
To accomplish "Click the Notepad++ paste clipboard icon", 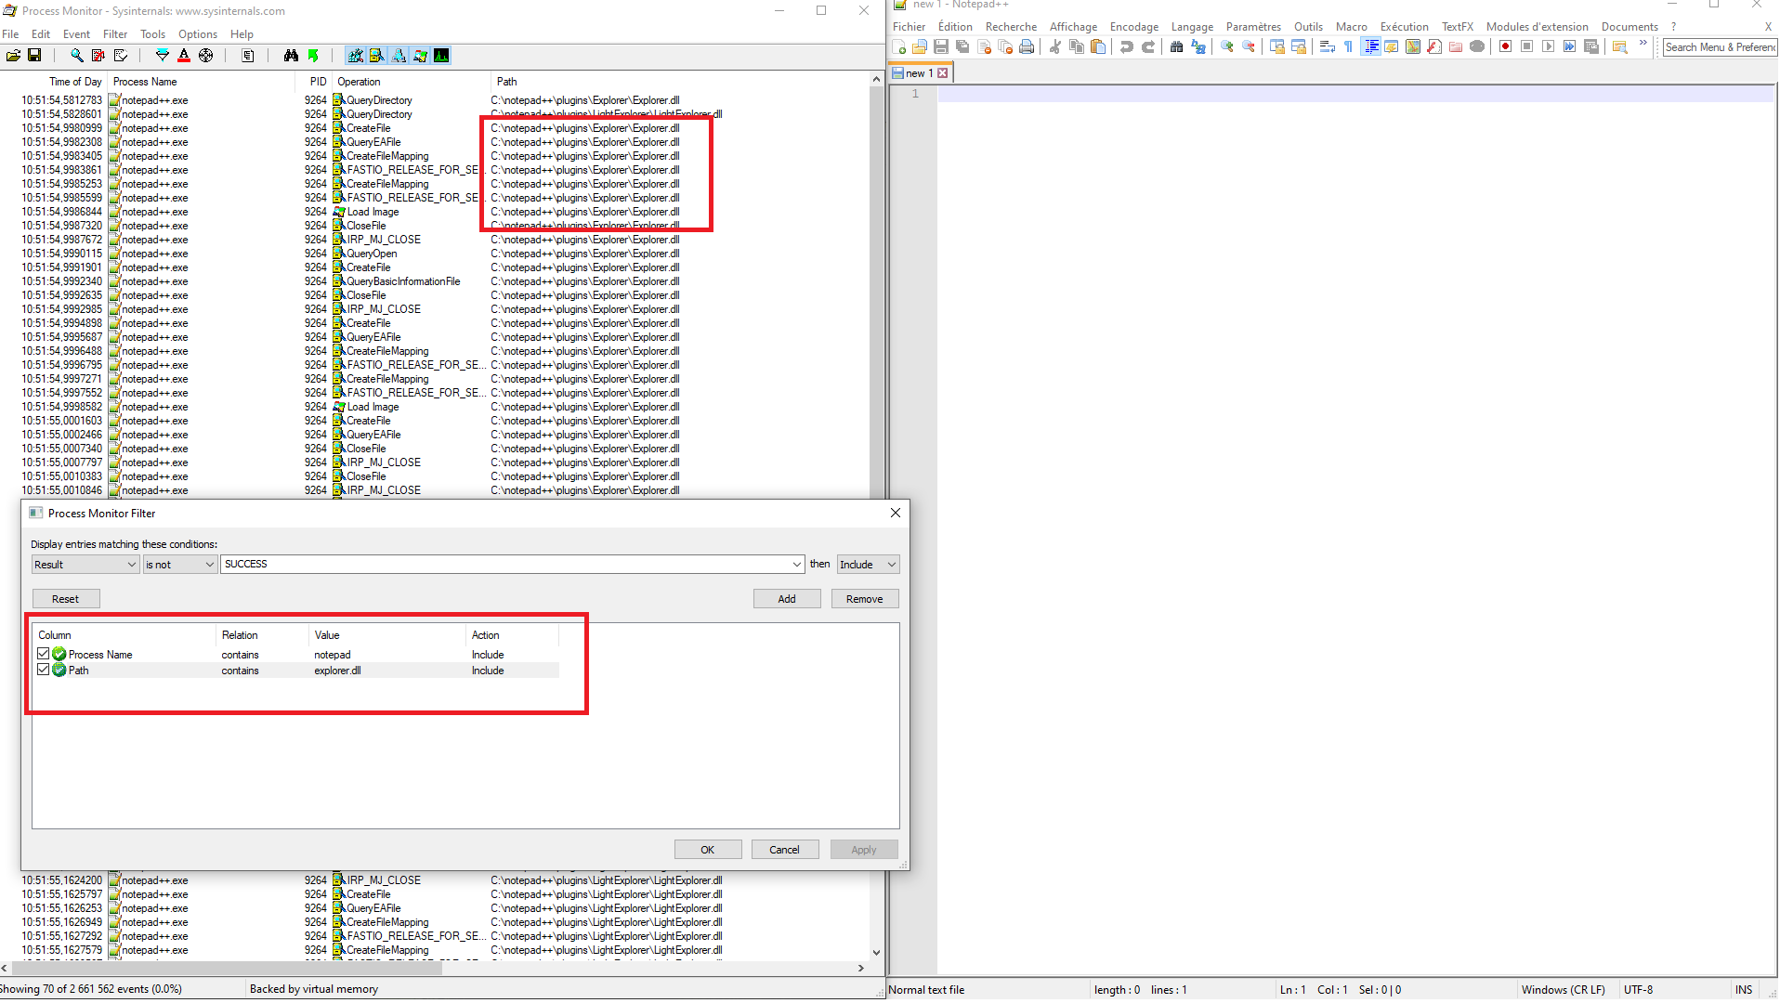I will point(1098,47).
